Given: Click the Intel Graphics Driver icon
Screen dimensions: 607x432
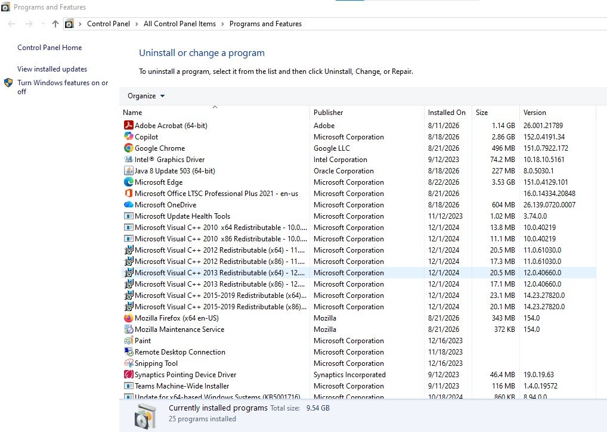Looking at the screenshot, I should point(129,159).
